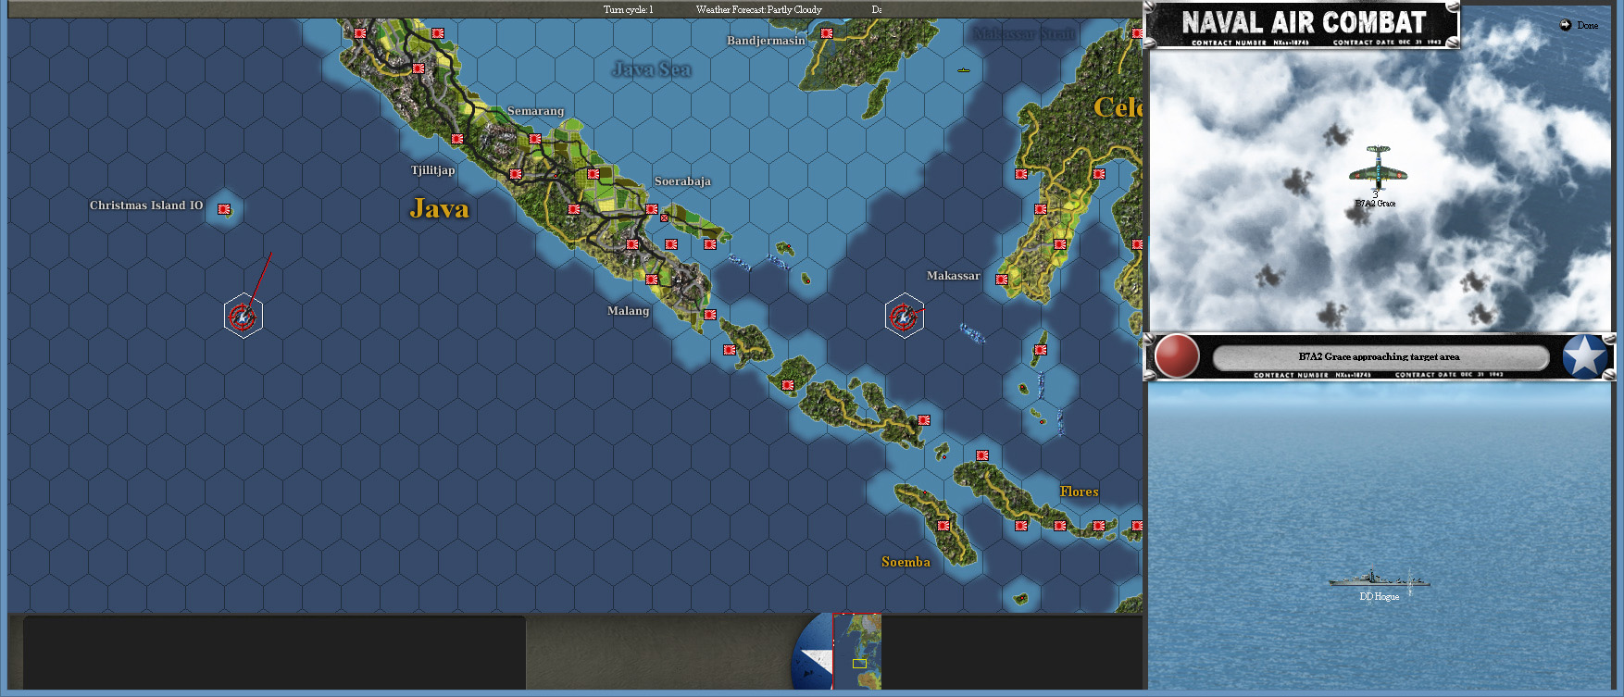Click the Bandjermasin city label
Viewport: 1624px width, 697px height.
click(x=766, y=41)
